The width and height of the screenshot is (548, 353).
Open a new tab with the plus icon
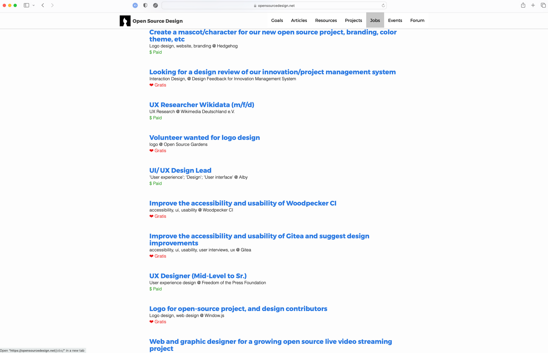(533, 5)
